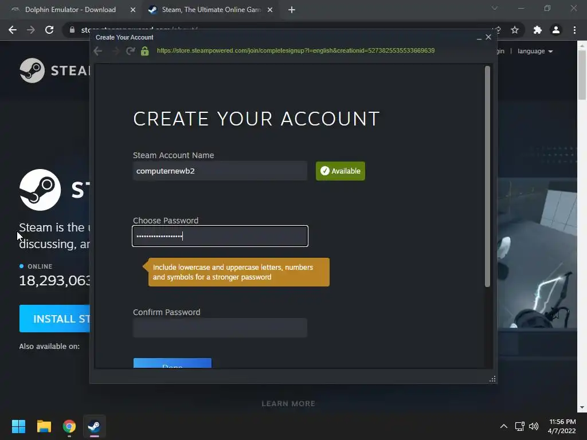This screenshot has width=587, height=440.
Task: Click green padlock in Steam signup window
Action: (x=145, y=51)
